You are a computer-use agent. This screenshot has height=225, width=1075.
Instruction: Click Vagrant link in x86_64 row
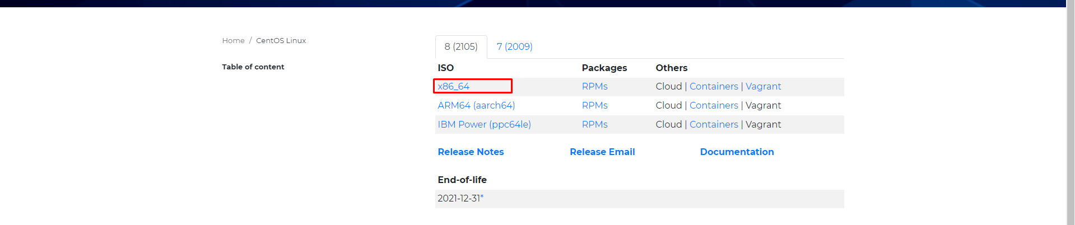coord(763,86)
